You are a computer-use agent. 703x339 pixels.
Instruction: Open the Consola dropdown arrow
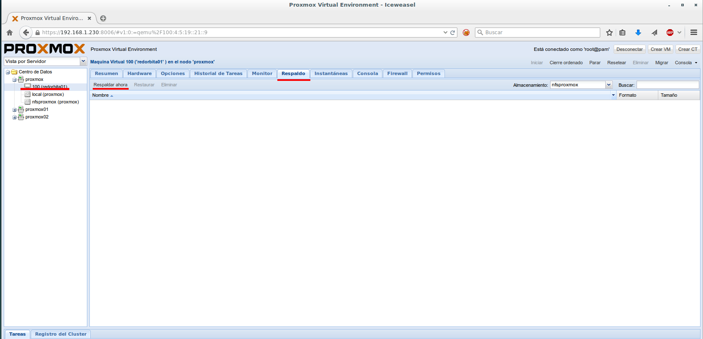point(696,63)
